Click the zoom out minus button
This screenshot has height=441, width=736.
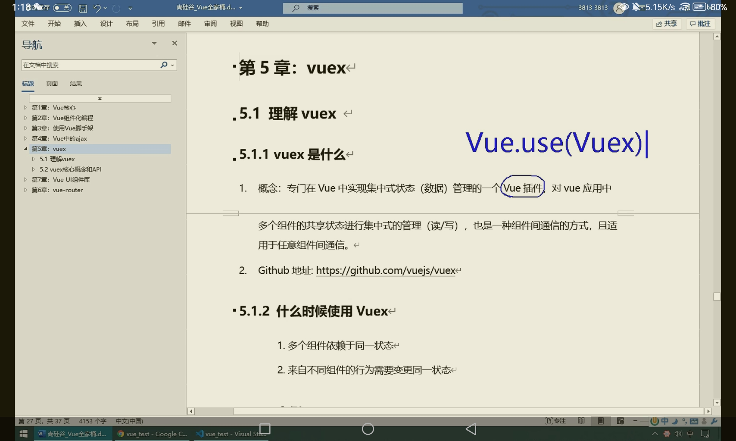click(x=635, y=421)
